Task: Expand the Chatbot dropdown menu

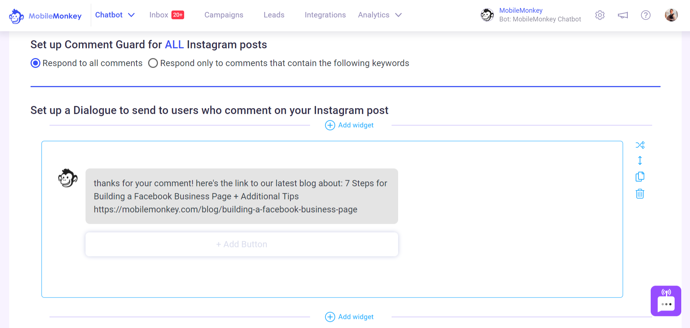Action: point(115,15)
